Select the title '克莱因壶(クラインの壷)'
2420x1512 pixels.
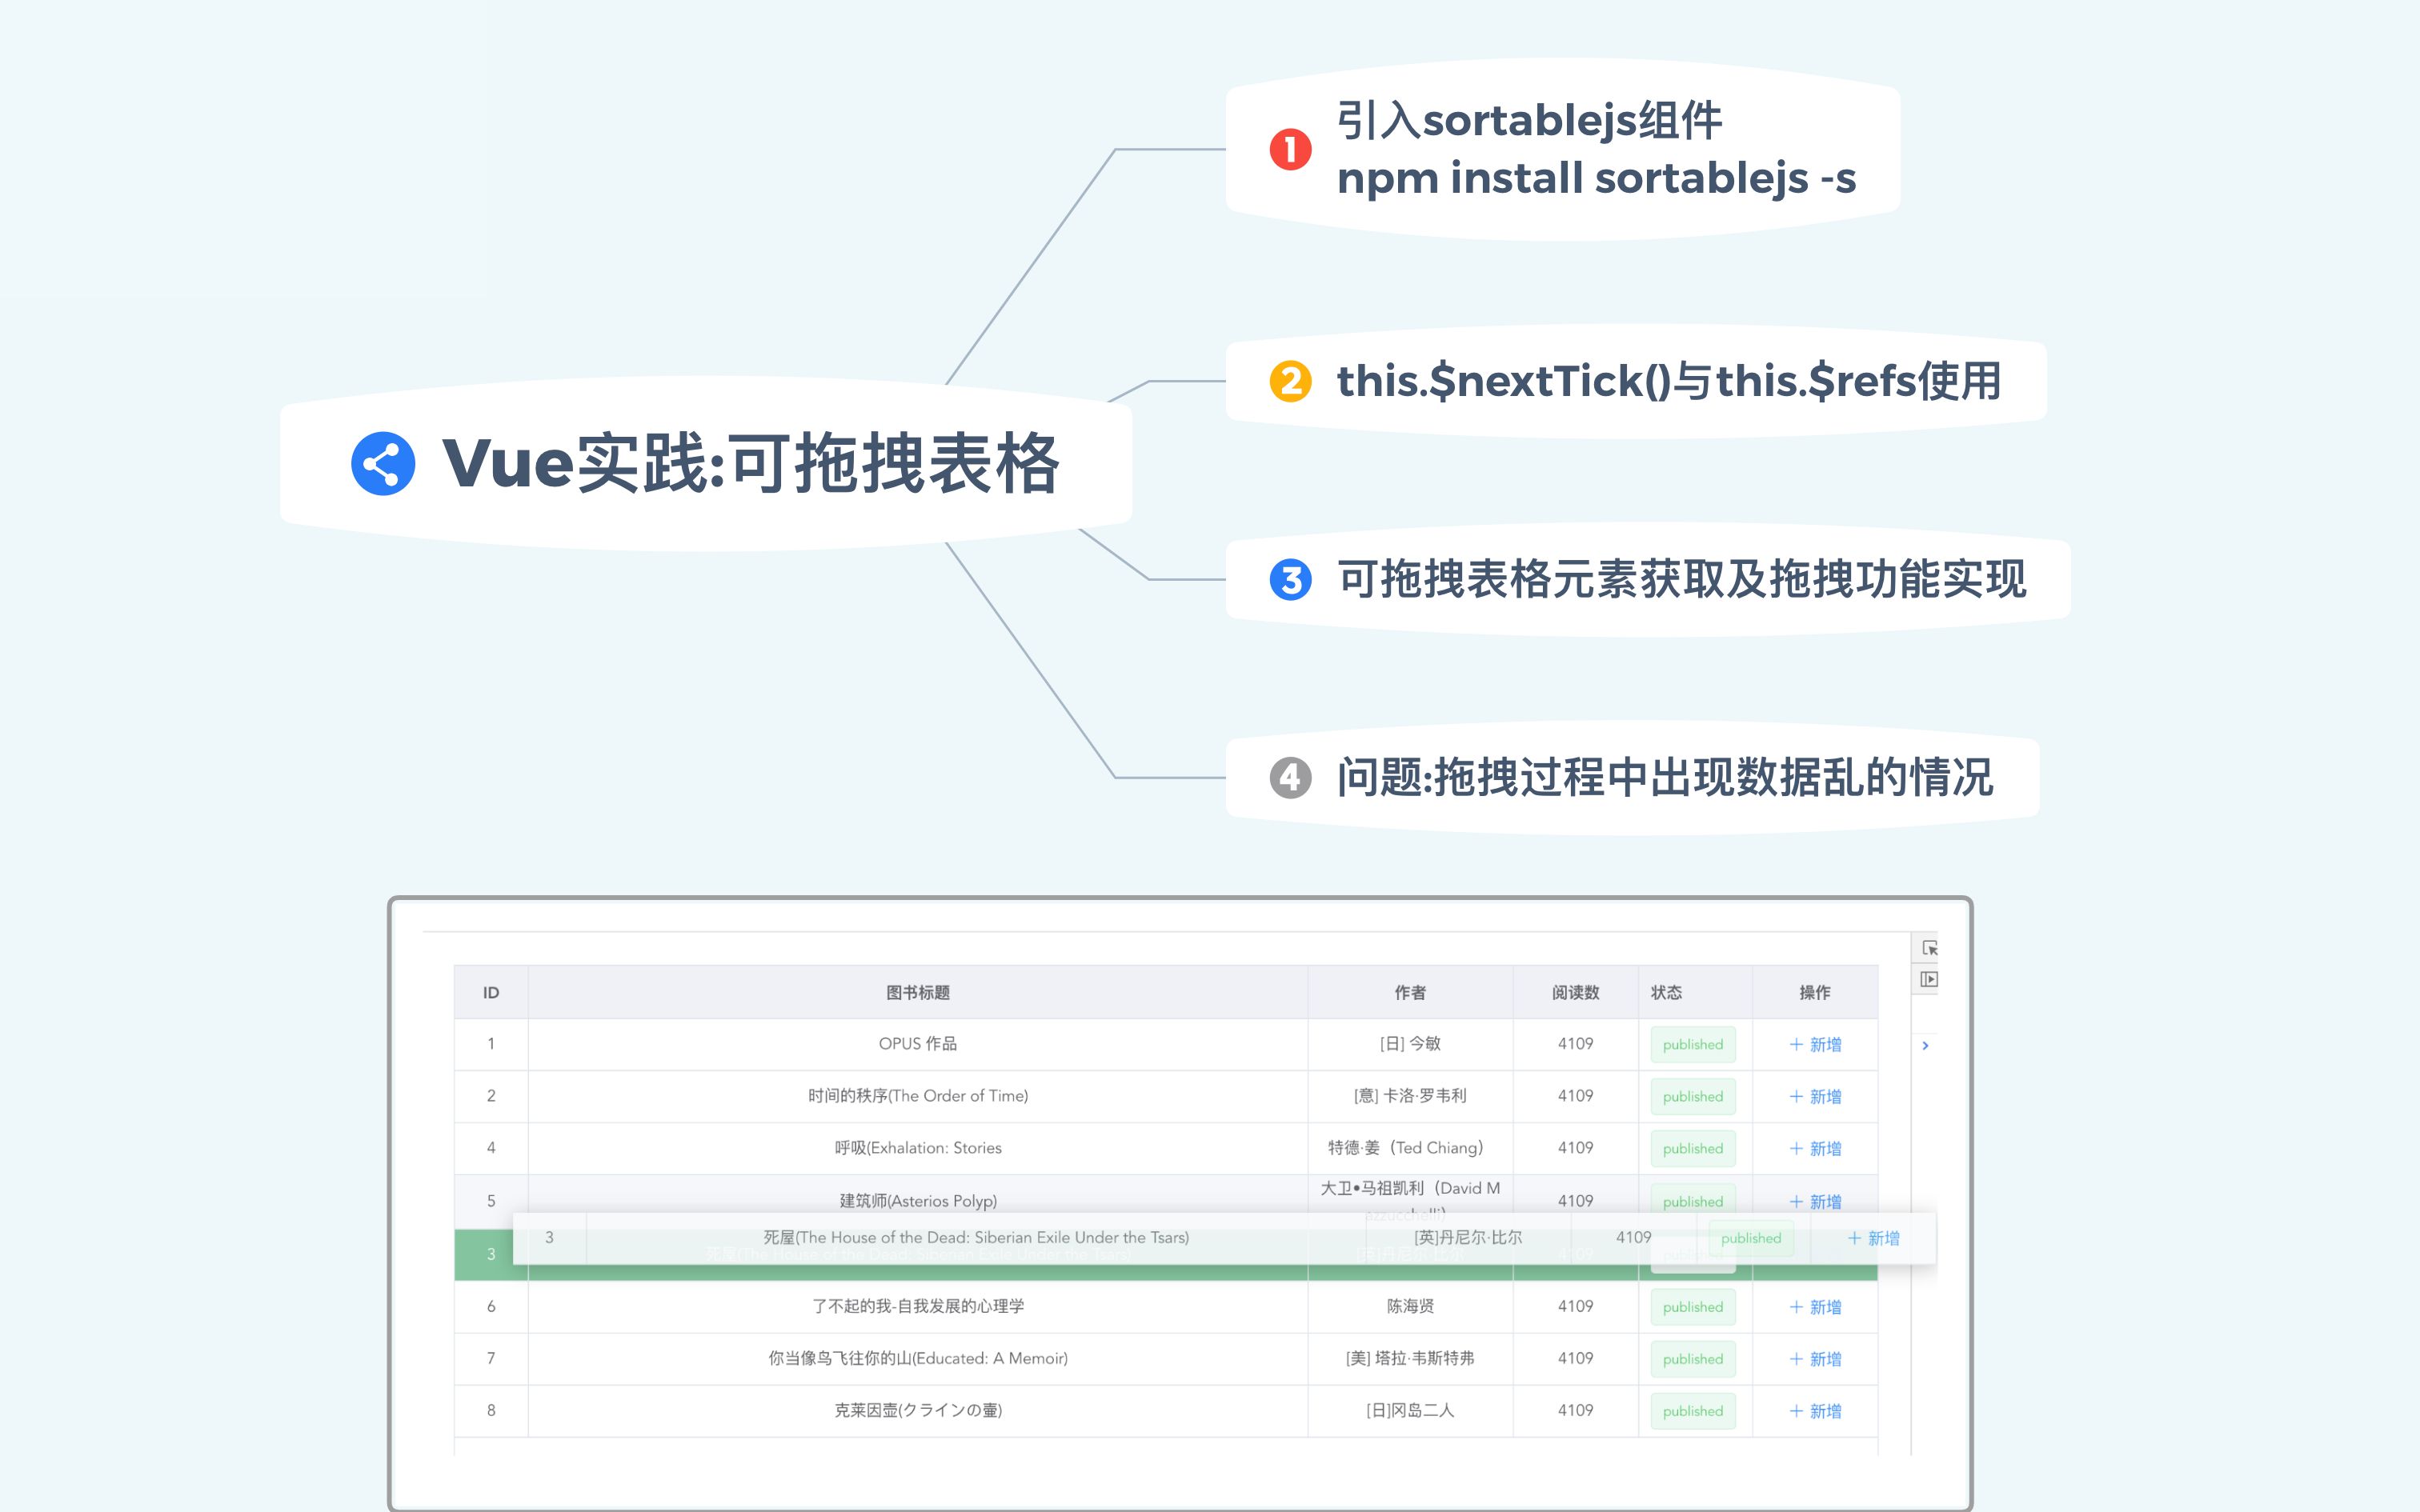coord(918,1409)
